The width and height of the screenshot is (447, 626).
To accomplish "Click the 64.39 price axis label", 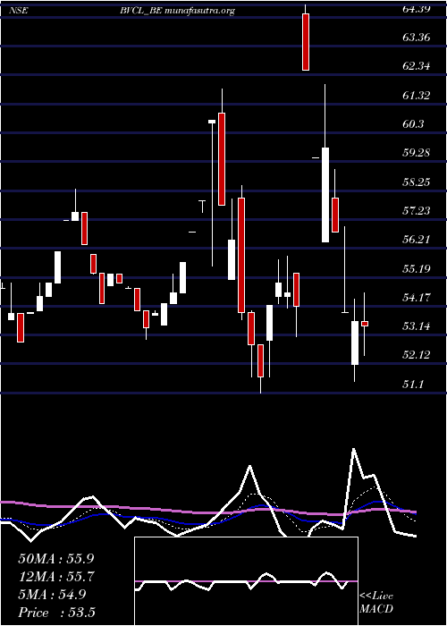I will tap(417, 9).
